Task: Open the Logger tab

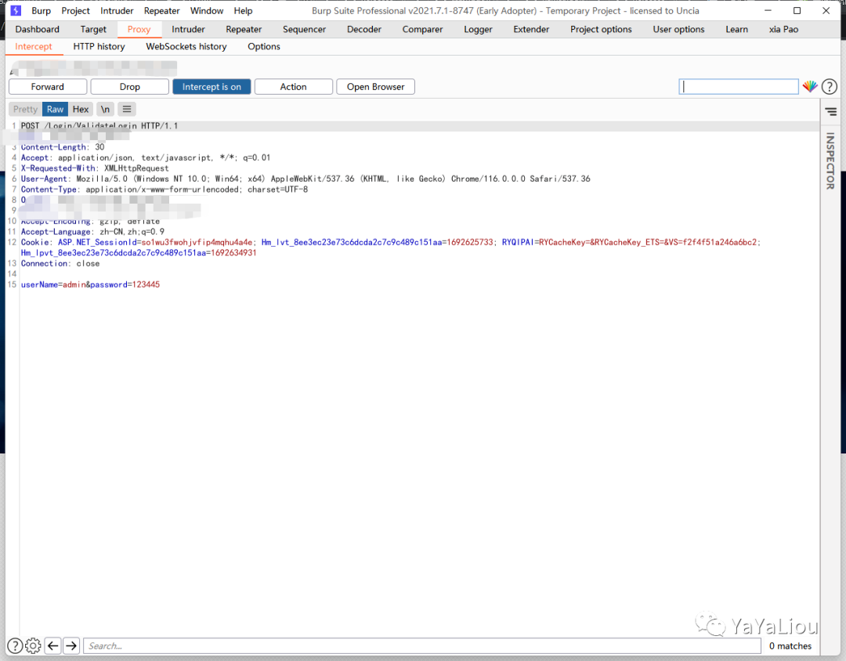Action: (x=478, y=29)
